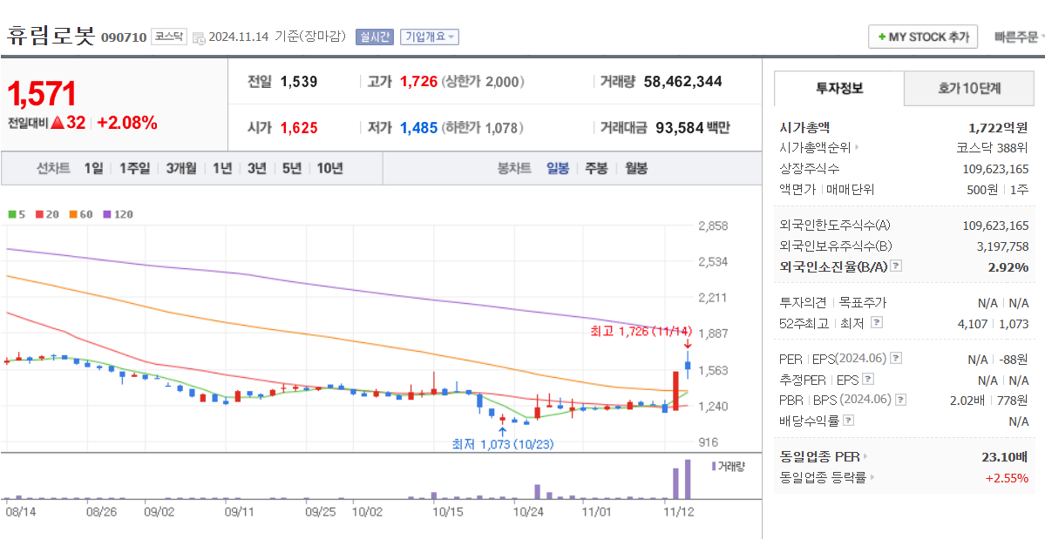Select the 3년 line chart period
Screen dimensions: 1045x539
(x=256, y=168)
